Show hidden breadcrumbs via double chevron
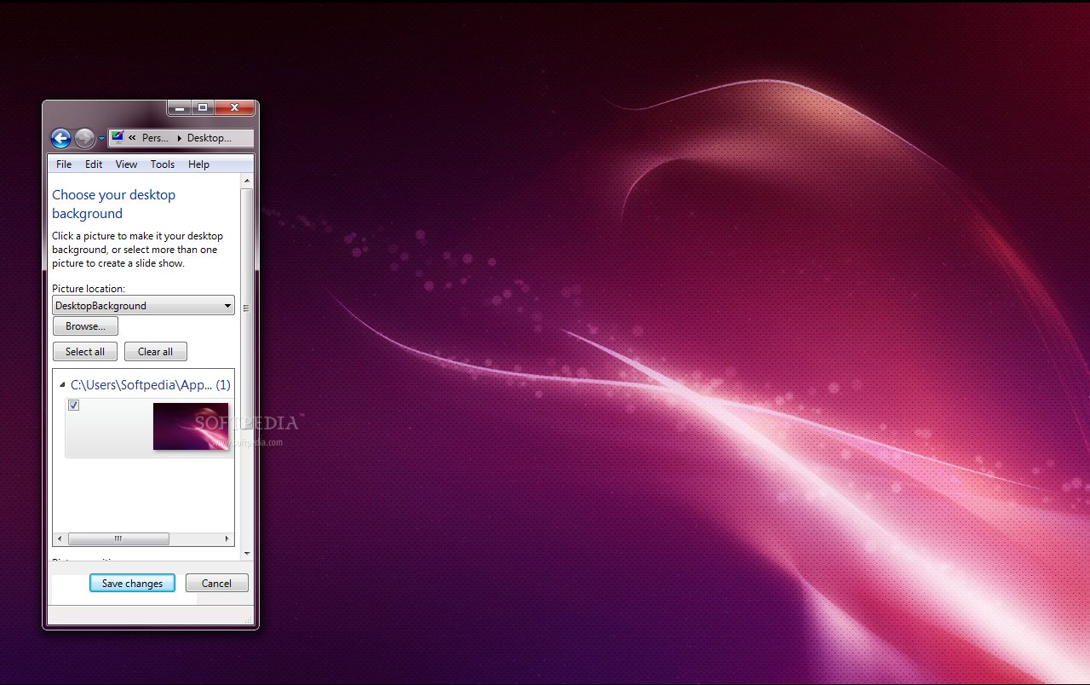The width and height of the screenshot is (1090, 685). pos(132,138)
